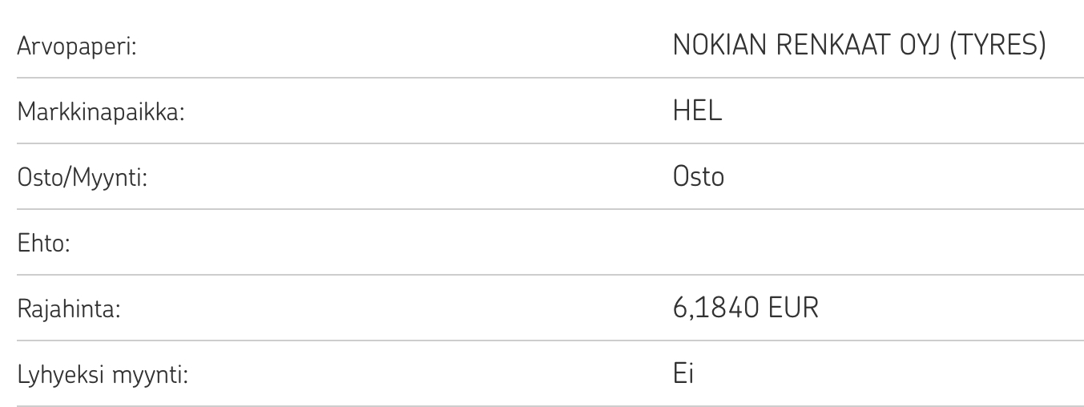Click the "Arvopaperi:" label
1084x407 pixels.
(76, 46)
